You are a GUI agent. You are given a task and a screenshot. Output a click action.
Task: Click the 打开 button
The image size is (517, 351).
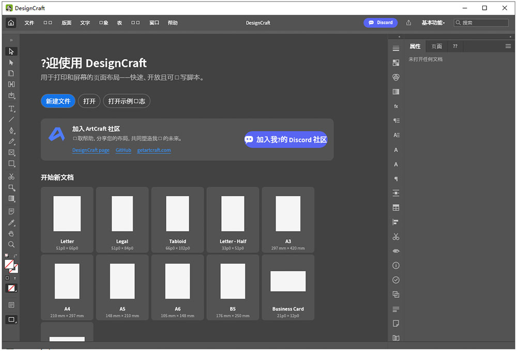(x=89, y=101)
